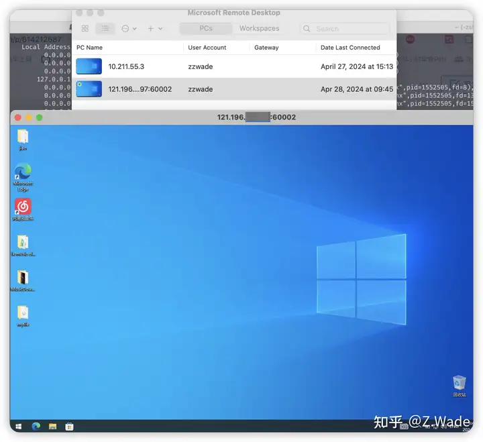Sort by PC Name column header
Image resolution: width=483 pixels, height=442 pixels.
pyautogui.click(x=89, y=48)
